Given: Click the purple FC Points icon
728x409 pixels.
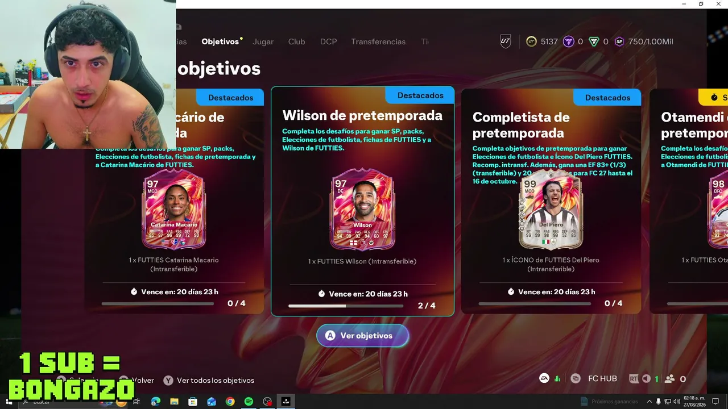Looking at the screenshot, I should (x=568, y=41).
